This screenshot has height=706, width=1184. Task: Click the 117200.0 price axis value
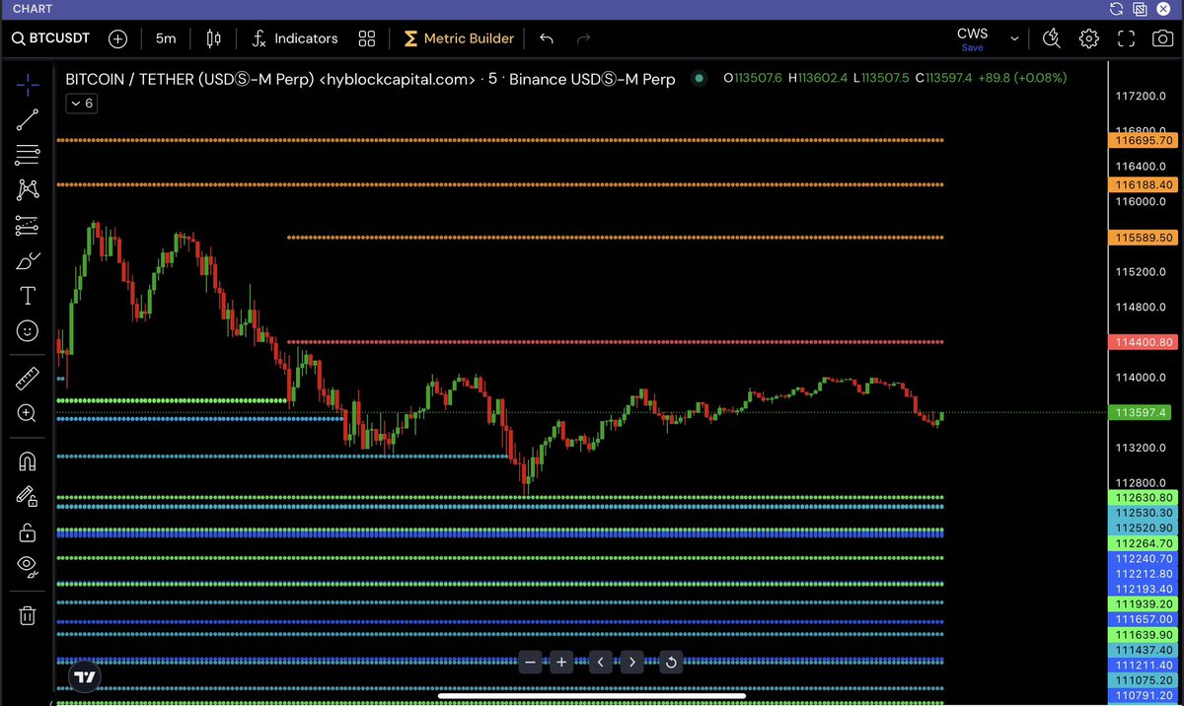point(1142,96)
